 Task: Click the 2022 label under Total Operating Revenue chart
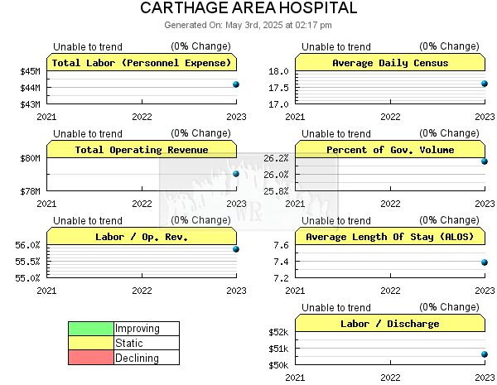click(x=142, y=204)
